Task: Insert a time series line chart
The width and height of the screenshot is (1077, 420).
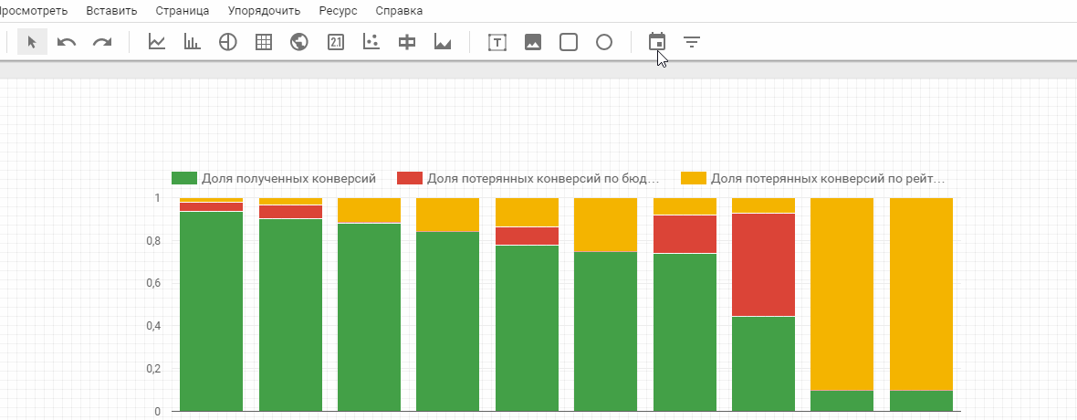Action: [x=157, y=42]
